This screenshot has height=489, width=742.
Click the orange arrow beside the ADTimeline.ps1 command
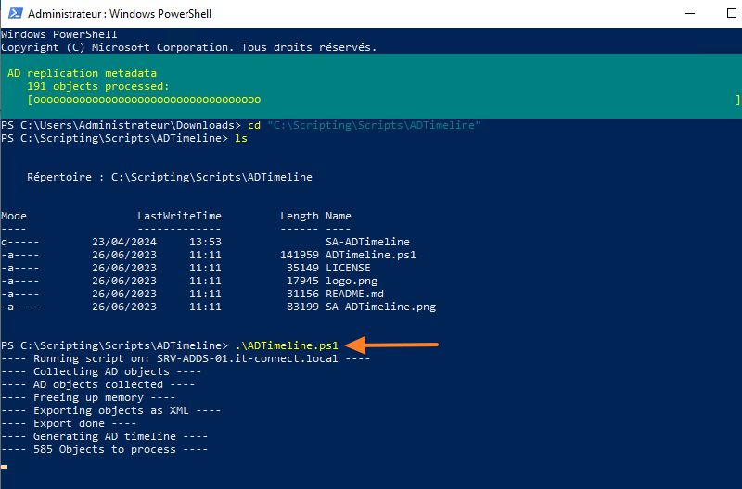(x=395, y=345)
